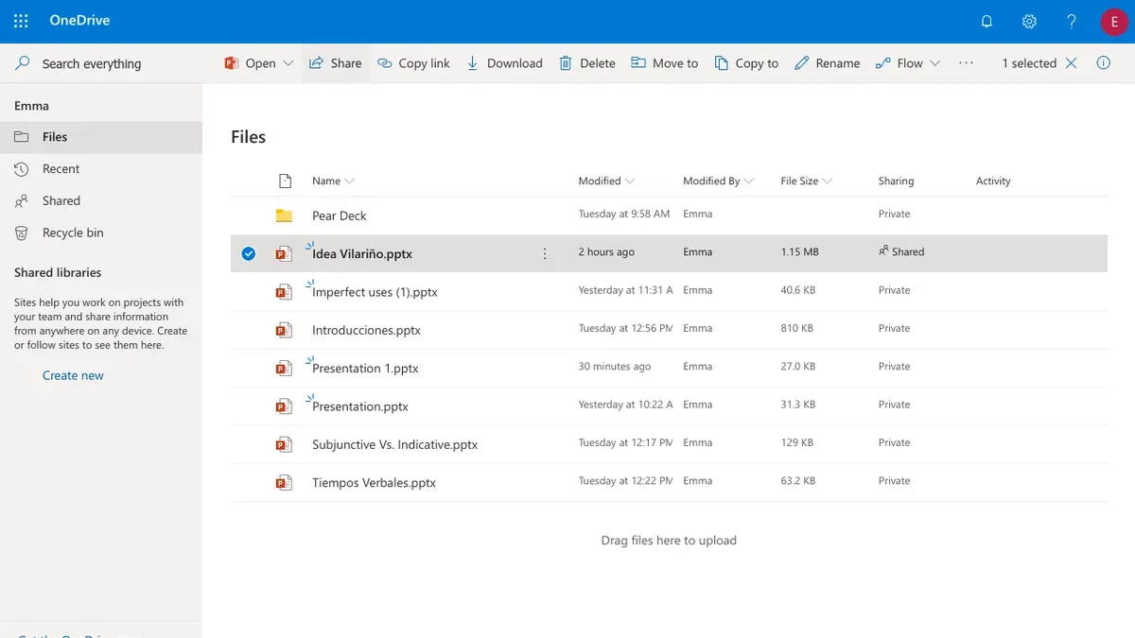Click the Shared status of Idea Vilariño.pptx

tap(901, 252)
